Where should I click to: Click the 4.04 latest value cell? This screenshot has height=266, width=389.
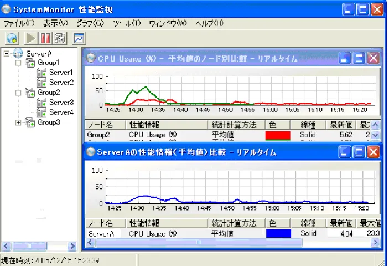(346, 233)
